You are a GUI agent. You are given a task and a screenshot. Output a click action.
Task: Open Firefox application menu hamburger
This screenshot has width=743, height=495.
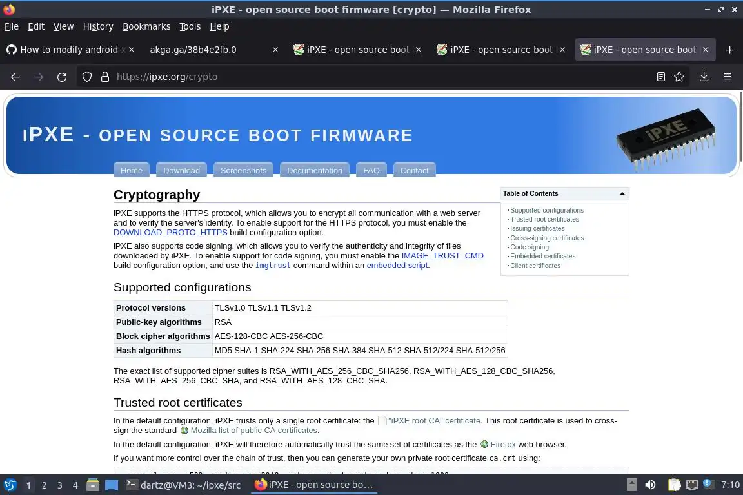coord(728,77)
